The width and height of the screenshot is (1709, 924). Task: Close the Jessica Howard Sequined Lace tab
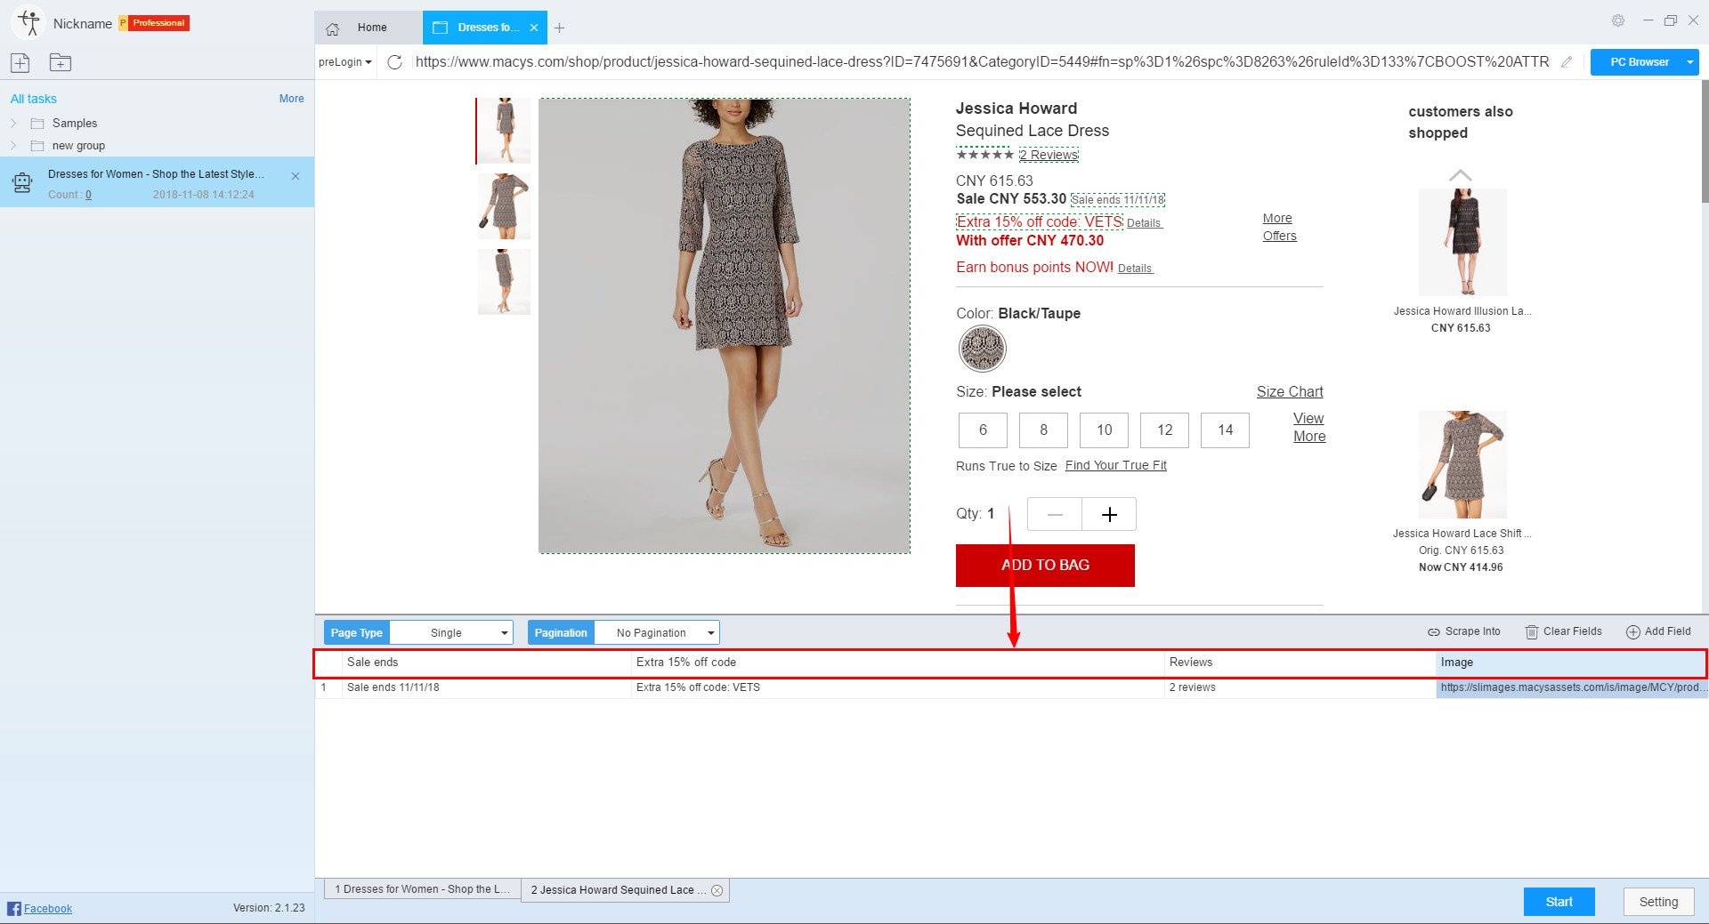(x=717, y=890)
